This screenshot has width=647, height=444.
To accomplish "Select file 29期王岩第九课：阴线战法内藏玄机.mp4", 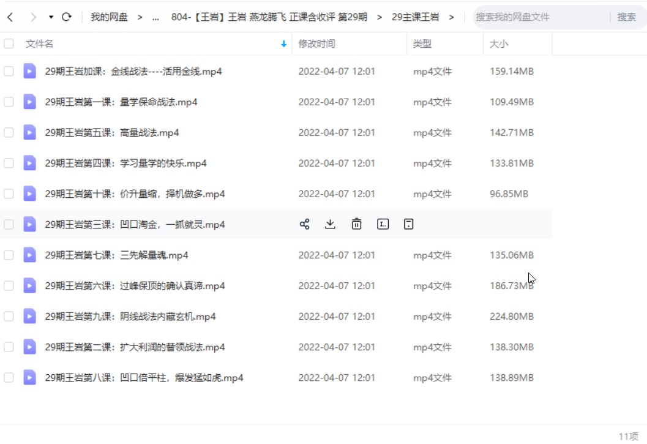I will [130, 316].
